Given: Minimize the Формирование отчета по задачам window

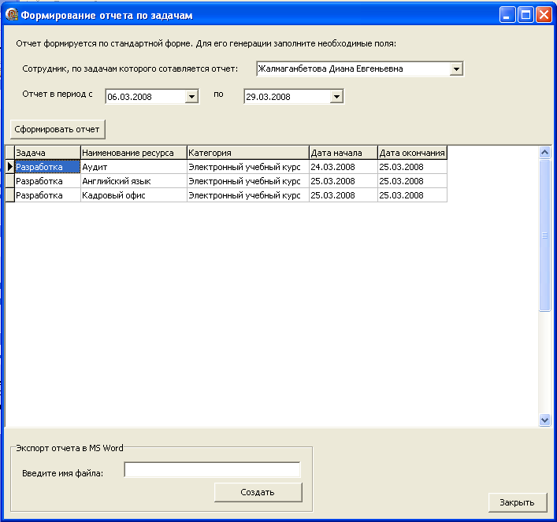Looking at the screenshot, I should (507, 15).
